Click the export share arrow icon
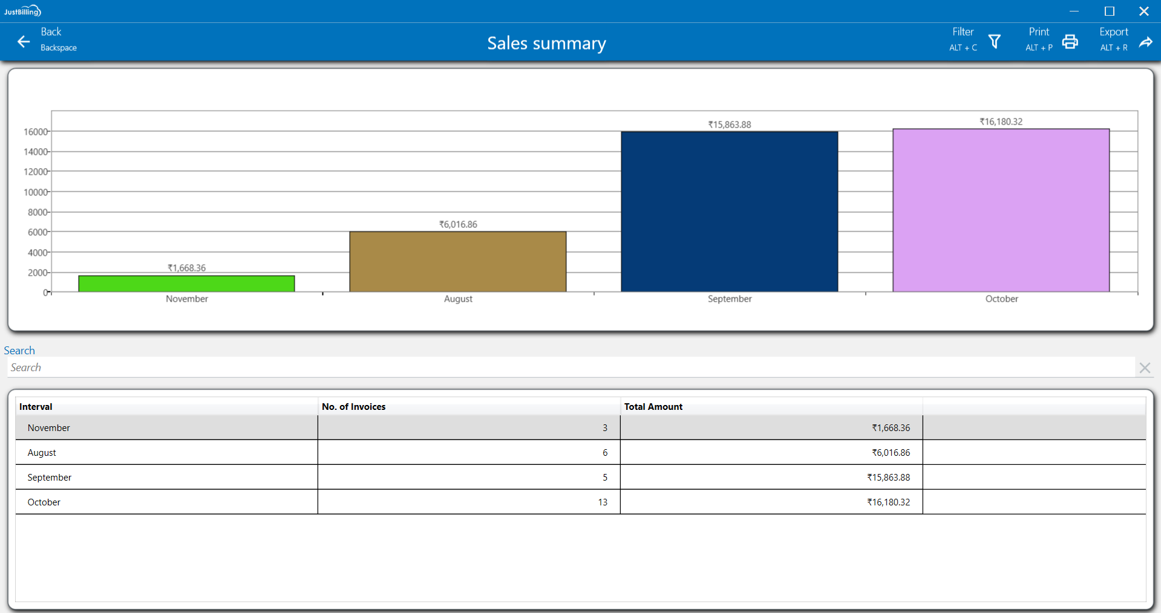The width and height of the screenshot is (1161, 613). tap(1145, 42)
